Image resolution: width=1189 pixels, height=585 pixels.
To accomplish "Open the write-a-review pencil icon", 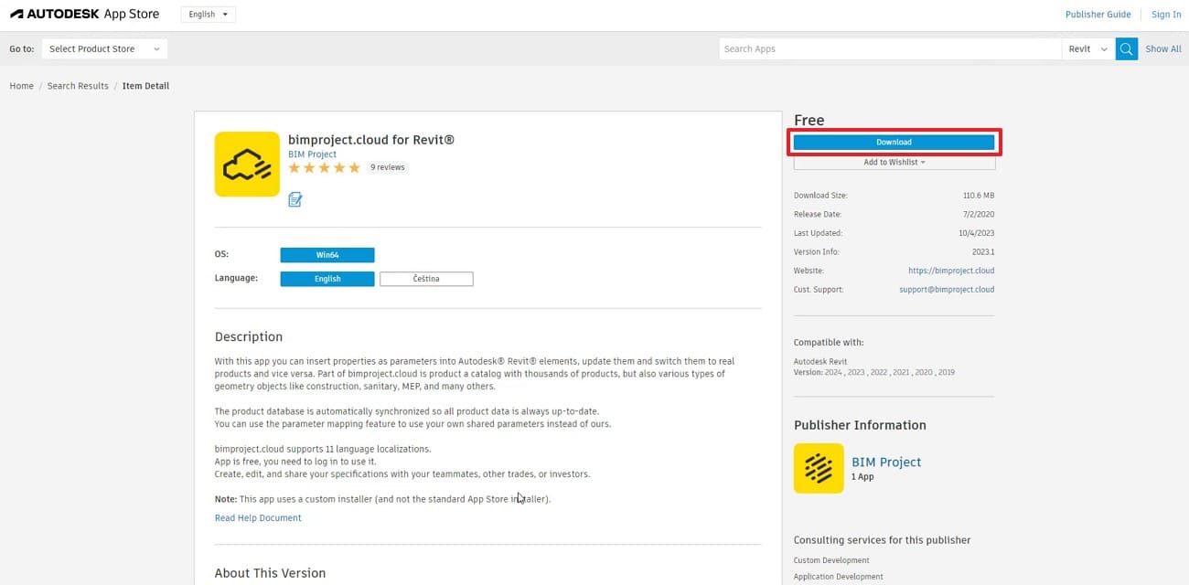I will point(295,198).
